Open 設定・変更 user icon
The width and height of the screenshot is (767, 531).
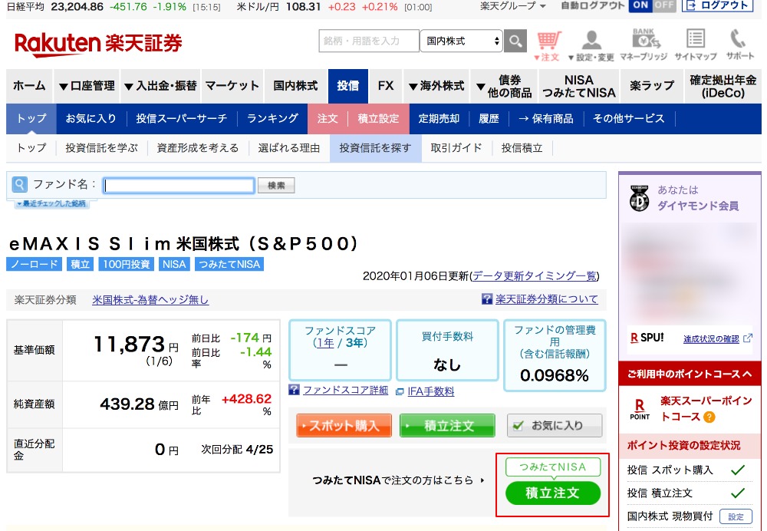(591, 46)
